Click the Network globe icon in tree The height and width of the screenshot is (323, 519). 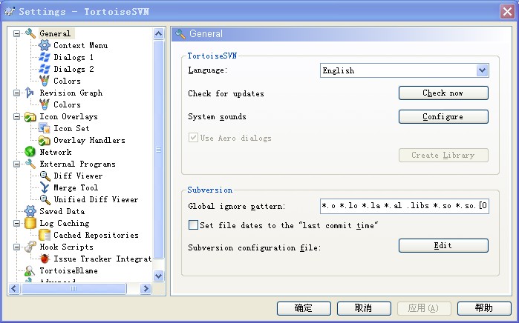click(x=30, y=152)
